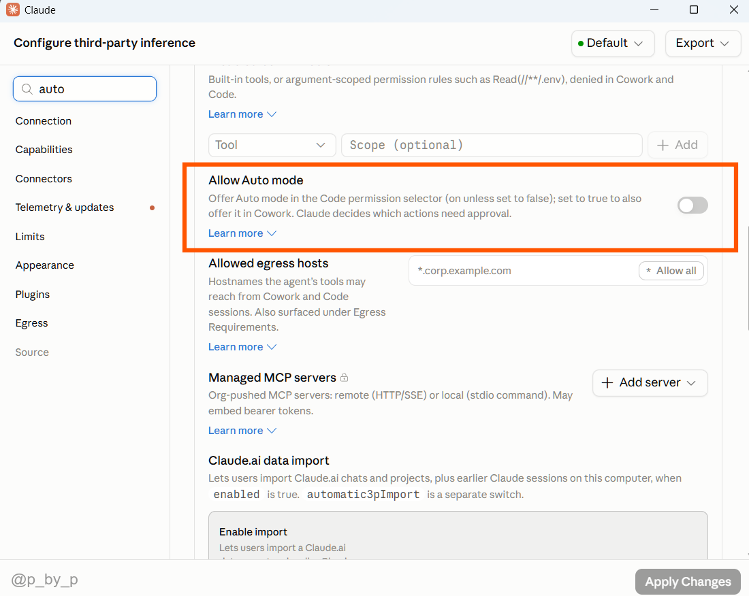Maximize the Claude window
This screenshot has width=749, height=596.
coord(694,10)
